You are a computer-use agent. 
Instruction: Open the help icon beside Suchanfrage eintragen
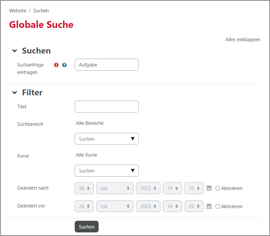coord(64,65)
